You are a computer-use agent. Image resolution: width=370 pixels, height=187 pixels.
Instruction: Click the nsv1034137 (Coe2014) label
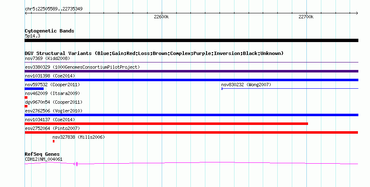(x=50, y=120)
